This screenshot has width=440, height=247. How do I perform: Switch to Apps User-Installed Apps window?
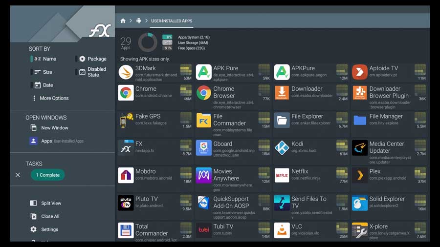click(x=57, y=141)
